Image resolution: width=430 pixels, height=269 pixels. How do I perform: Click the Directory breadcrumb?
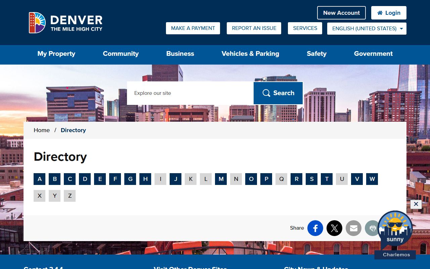73,130
